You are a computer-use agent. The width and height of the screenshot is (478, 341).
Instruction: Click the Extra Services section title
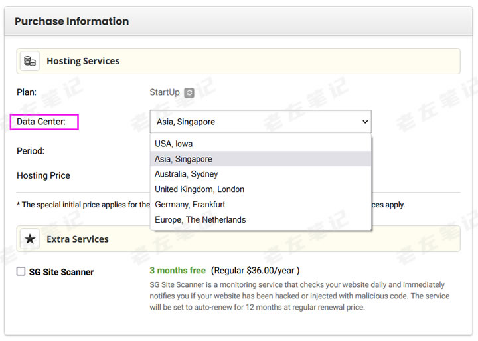click(x=78, y=239)
